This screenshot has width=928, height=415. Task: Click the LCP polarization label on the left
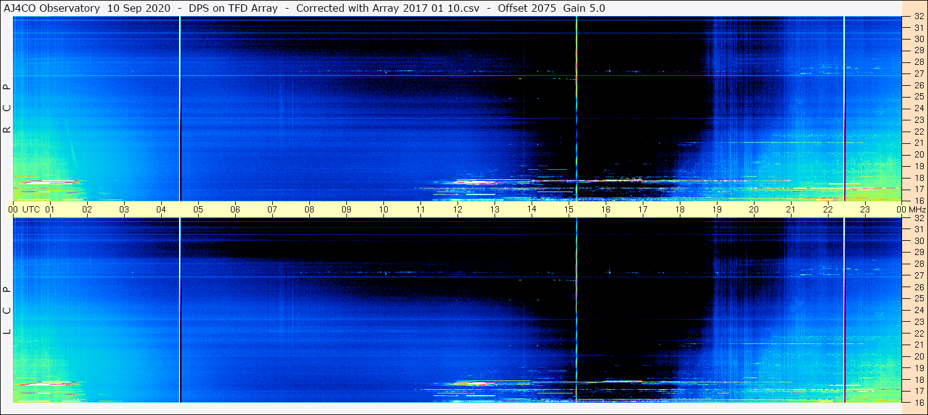7,310
